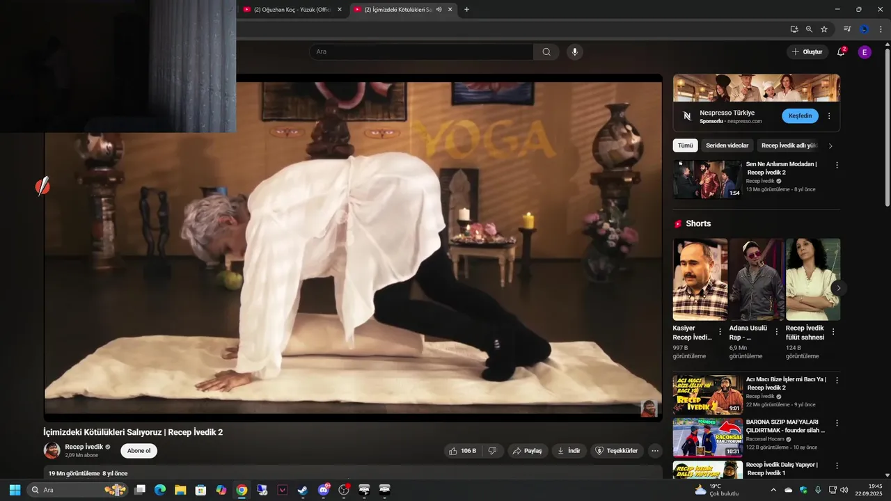Expand hidden system tray icons chevron
This screenshot has width=891, height=501.
tap(775, 490)
